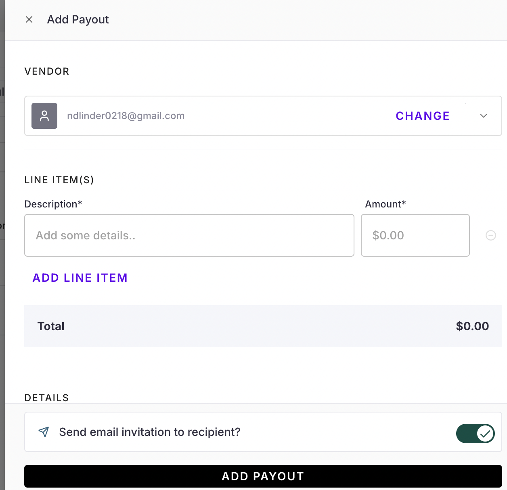Toggle the email invitation switch

pos(475,433)
